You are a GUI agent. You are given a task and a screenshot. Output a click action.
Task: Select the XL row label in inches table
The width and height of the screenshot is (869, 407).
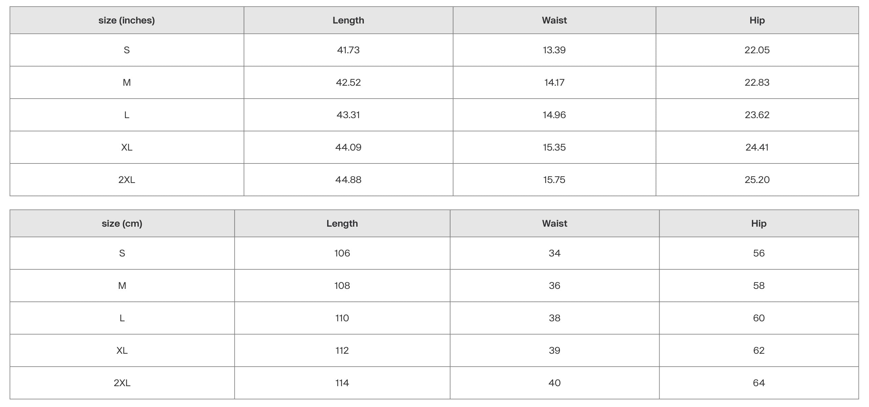pyautogui.click(x=126, y=147)
